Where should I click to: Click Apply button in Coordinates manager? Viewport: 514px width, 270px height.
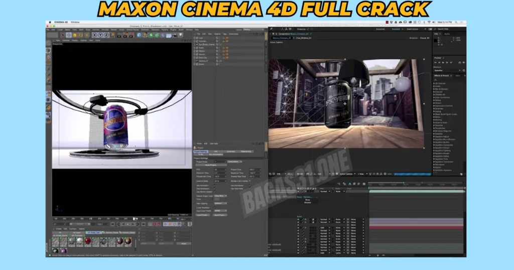coord(184,243)
